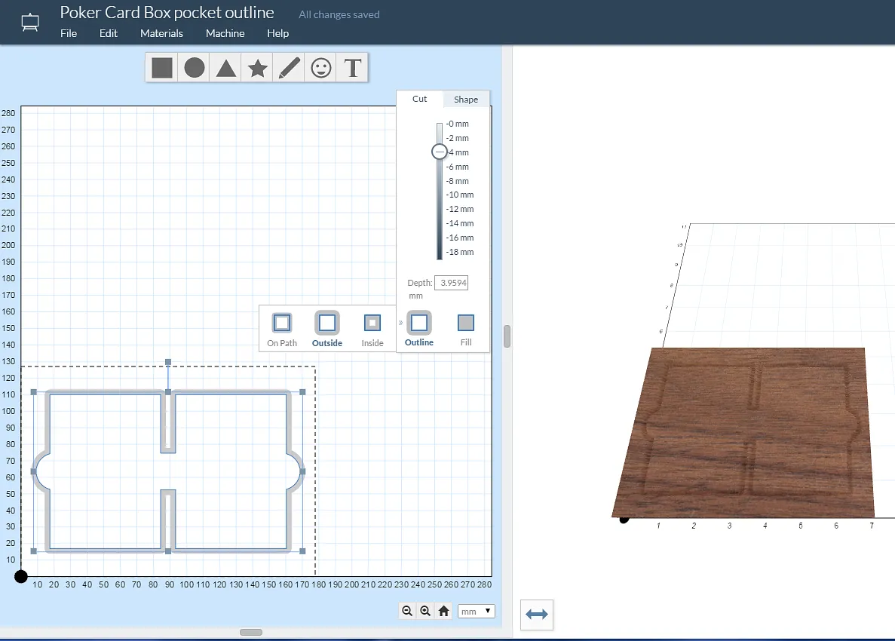Viewport: 895px width, 641px height.
Task: Select the square shape tool
Action: [162, 68]
